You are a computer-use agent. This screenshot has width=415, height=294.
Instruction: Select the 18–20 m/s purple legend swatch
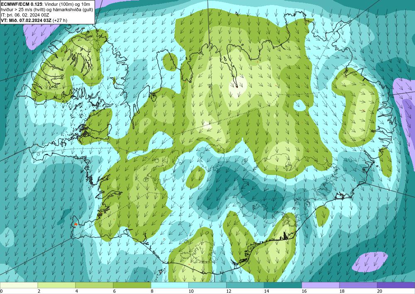359,285
